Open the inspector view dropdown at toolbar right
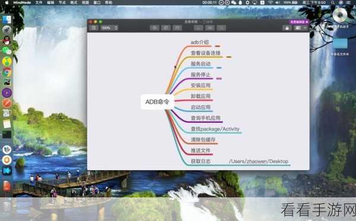 click(301, 28)
